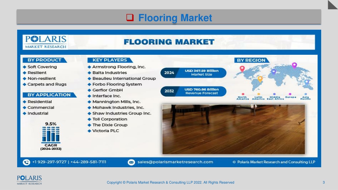Click the KEY PLAYERS section header
Screen dimensions: 338x190
110,60
